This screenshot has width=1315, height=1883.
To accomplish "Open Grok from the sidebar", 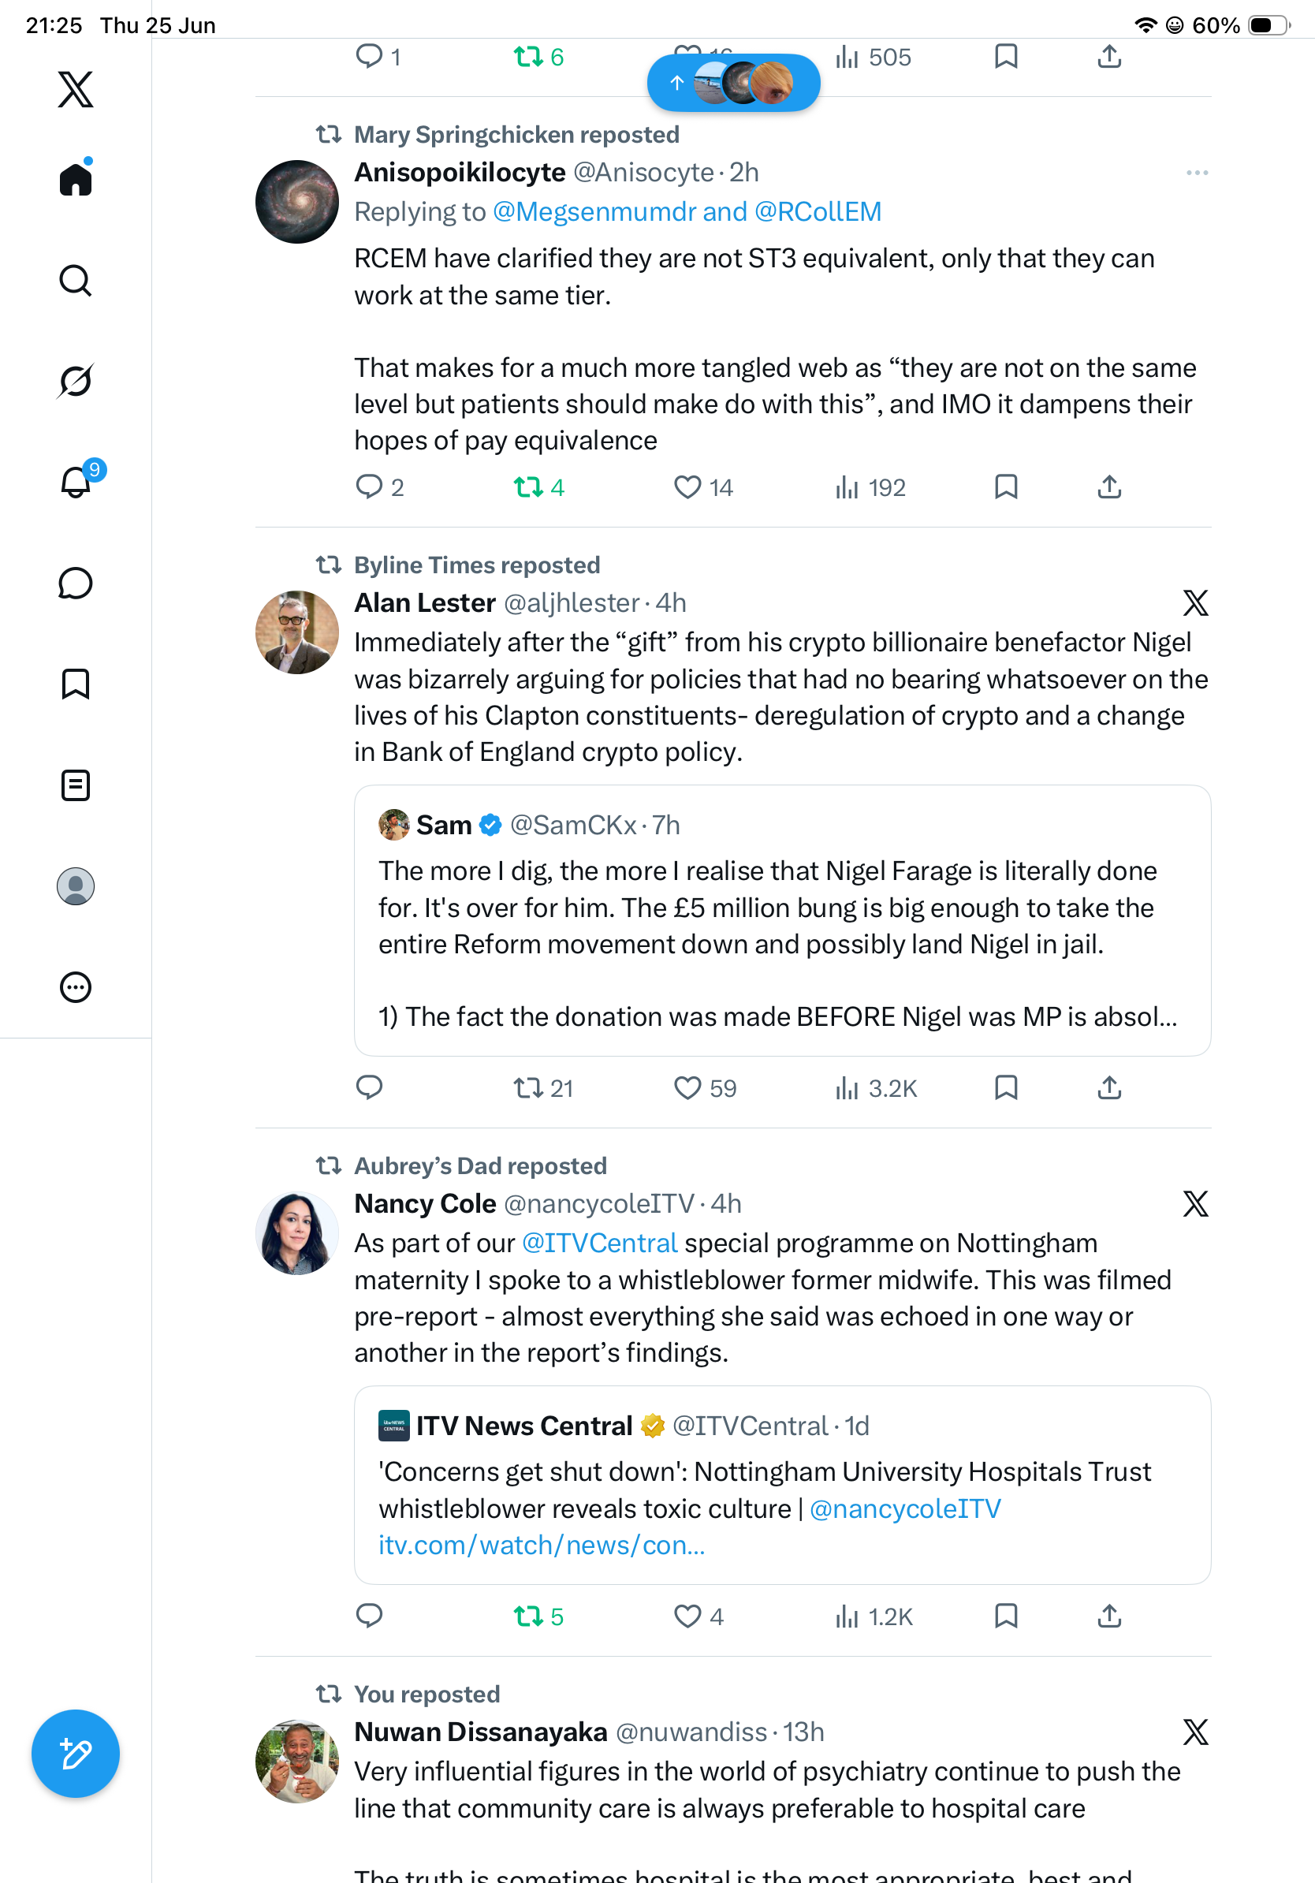I will pos(76,381).
